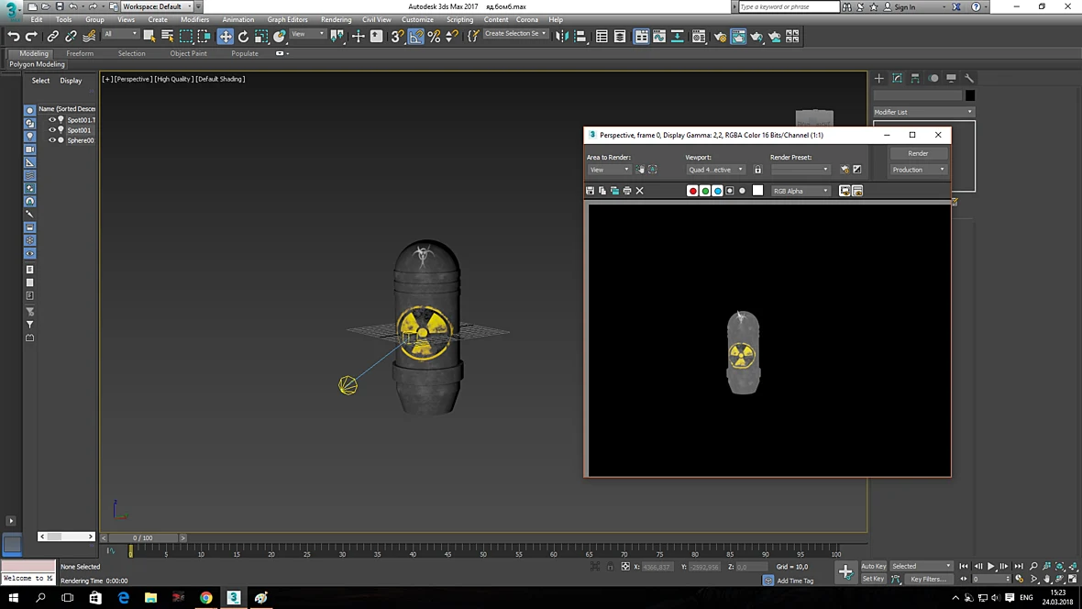Toggle alpha channel display
The image size is (1082, 609).
[x=730, y=191]
